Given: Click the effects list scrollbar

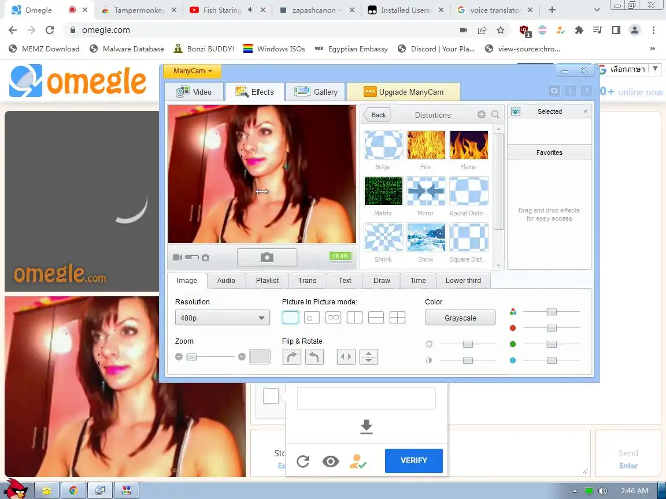Looking at the screenshot, I should pyautogui.click(x=499, y=181).
